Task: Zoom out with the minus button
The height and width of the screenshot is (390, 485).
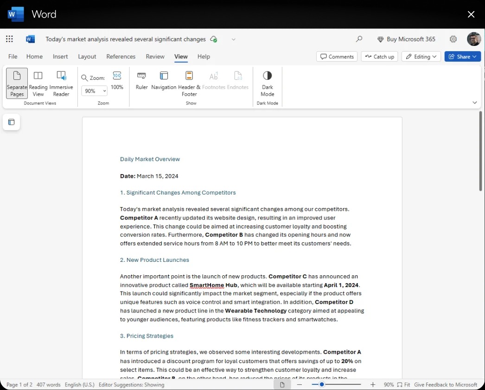Action: pos(299,385)
